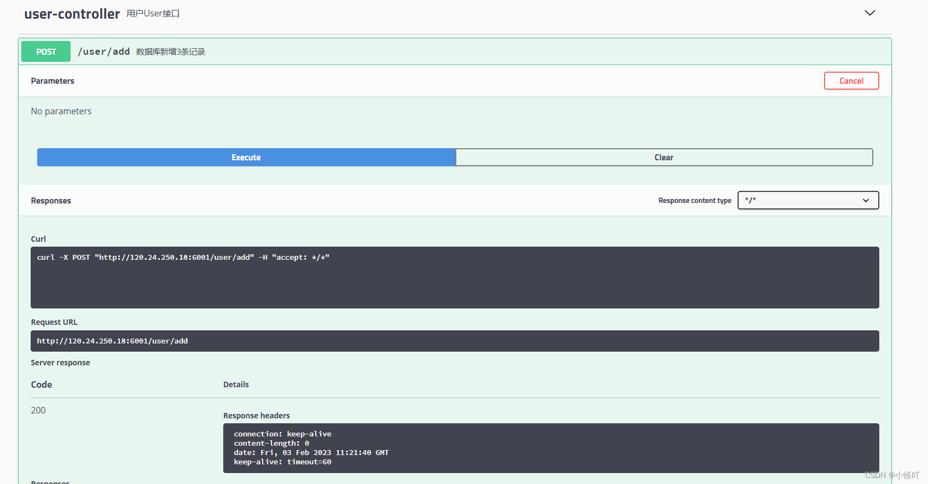Click the /user/add endpoint path
Image resolution: width=928 pixels, height=484 pixels.
(x=103, y=51)
